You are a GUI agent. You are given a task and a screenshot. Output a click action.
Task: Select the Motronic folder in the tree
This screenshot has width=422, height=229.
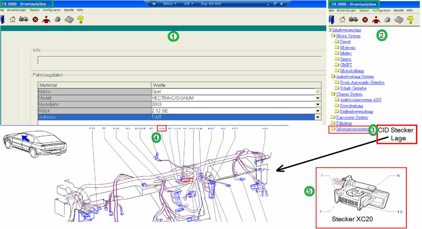pyautogui.click(x=348, y=47)
